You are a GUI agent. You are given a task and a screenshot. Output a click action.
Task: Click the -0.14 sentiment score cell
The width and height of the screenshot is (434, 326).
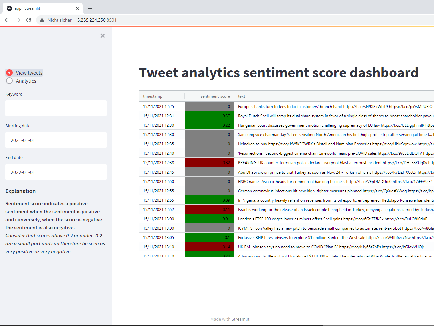209,247
